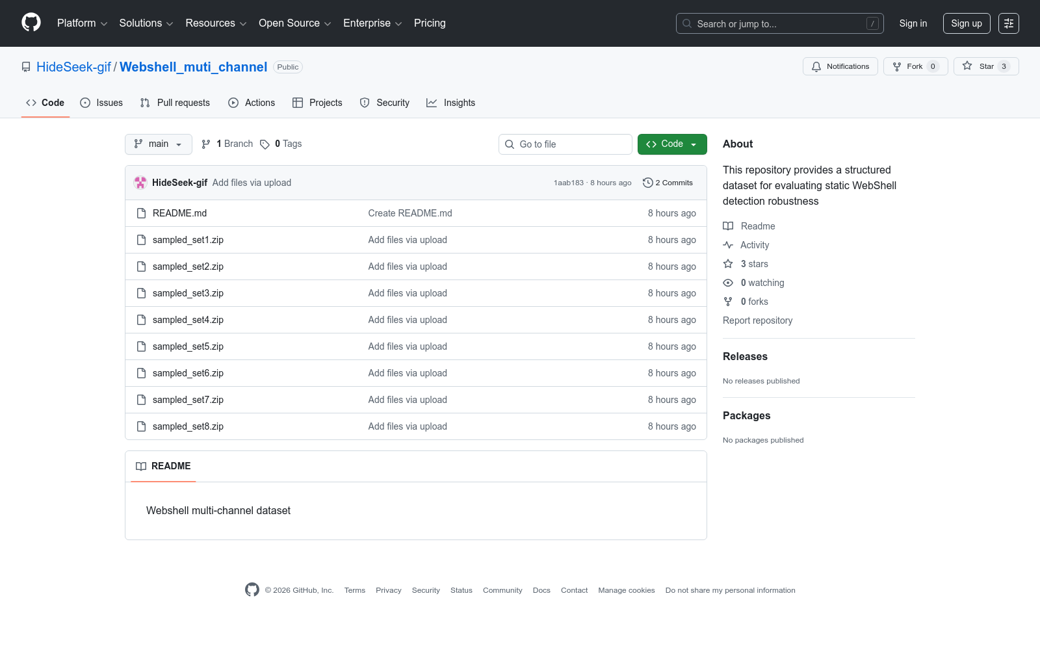Click the bell icon in Notifications button

coord(816,66)
